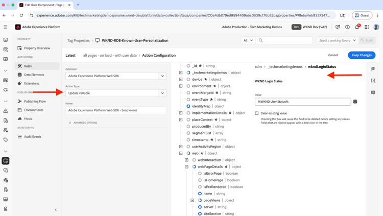The width and height of the screenshot is (383, 216).
Task: Click the alert triangle icon in left rail
Action: pos(6,111)
